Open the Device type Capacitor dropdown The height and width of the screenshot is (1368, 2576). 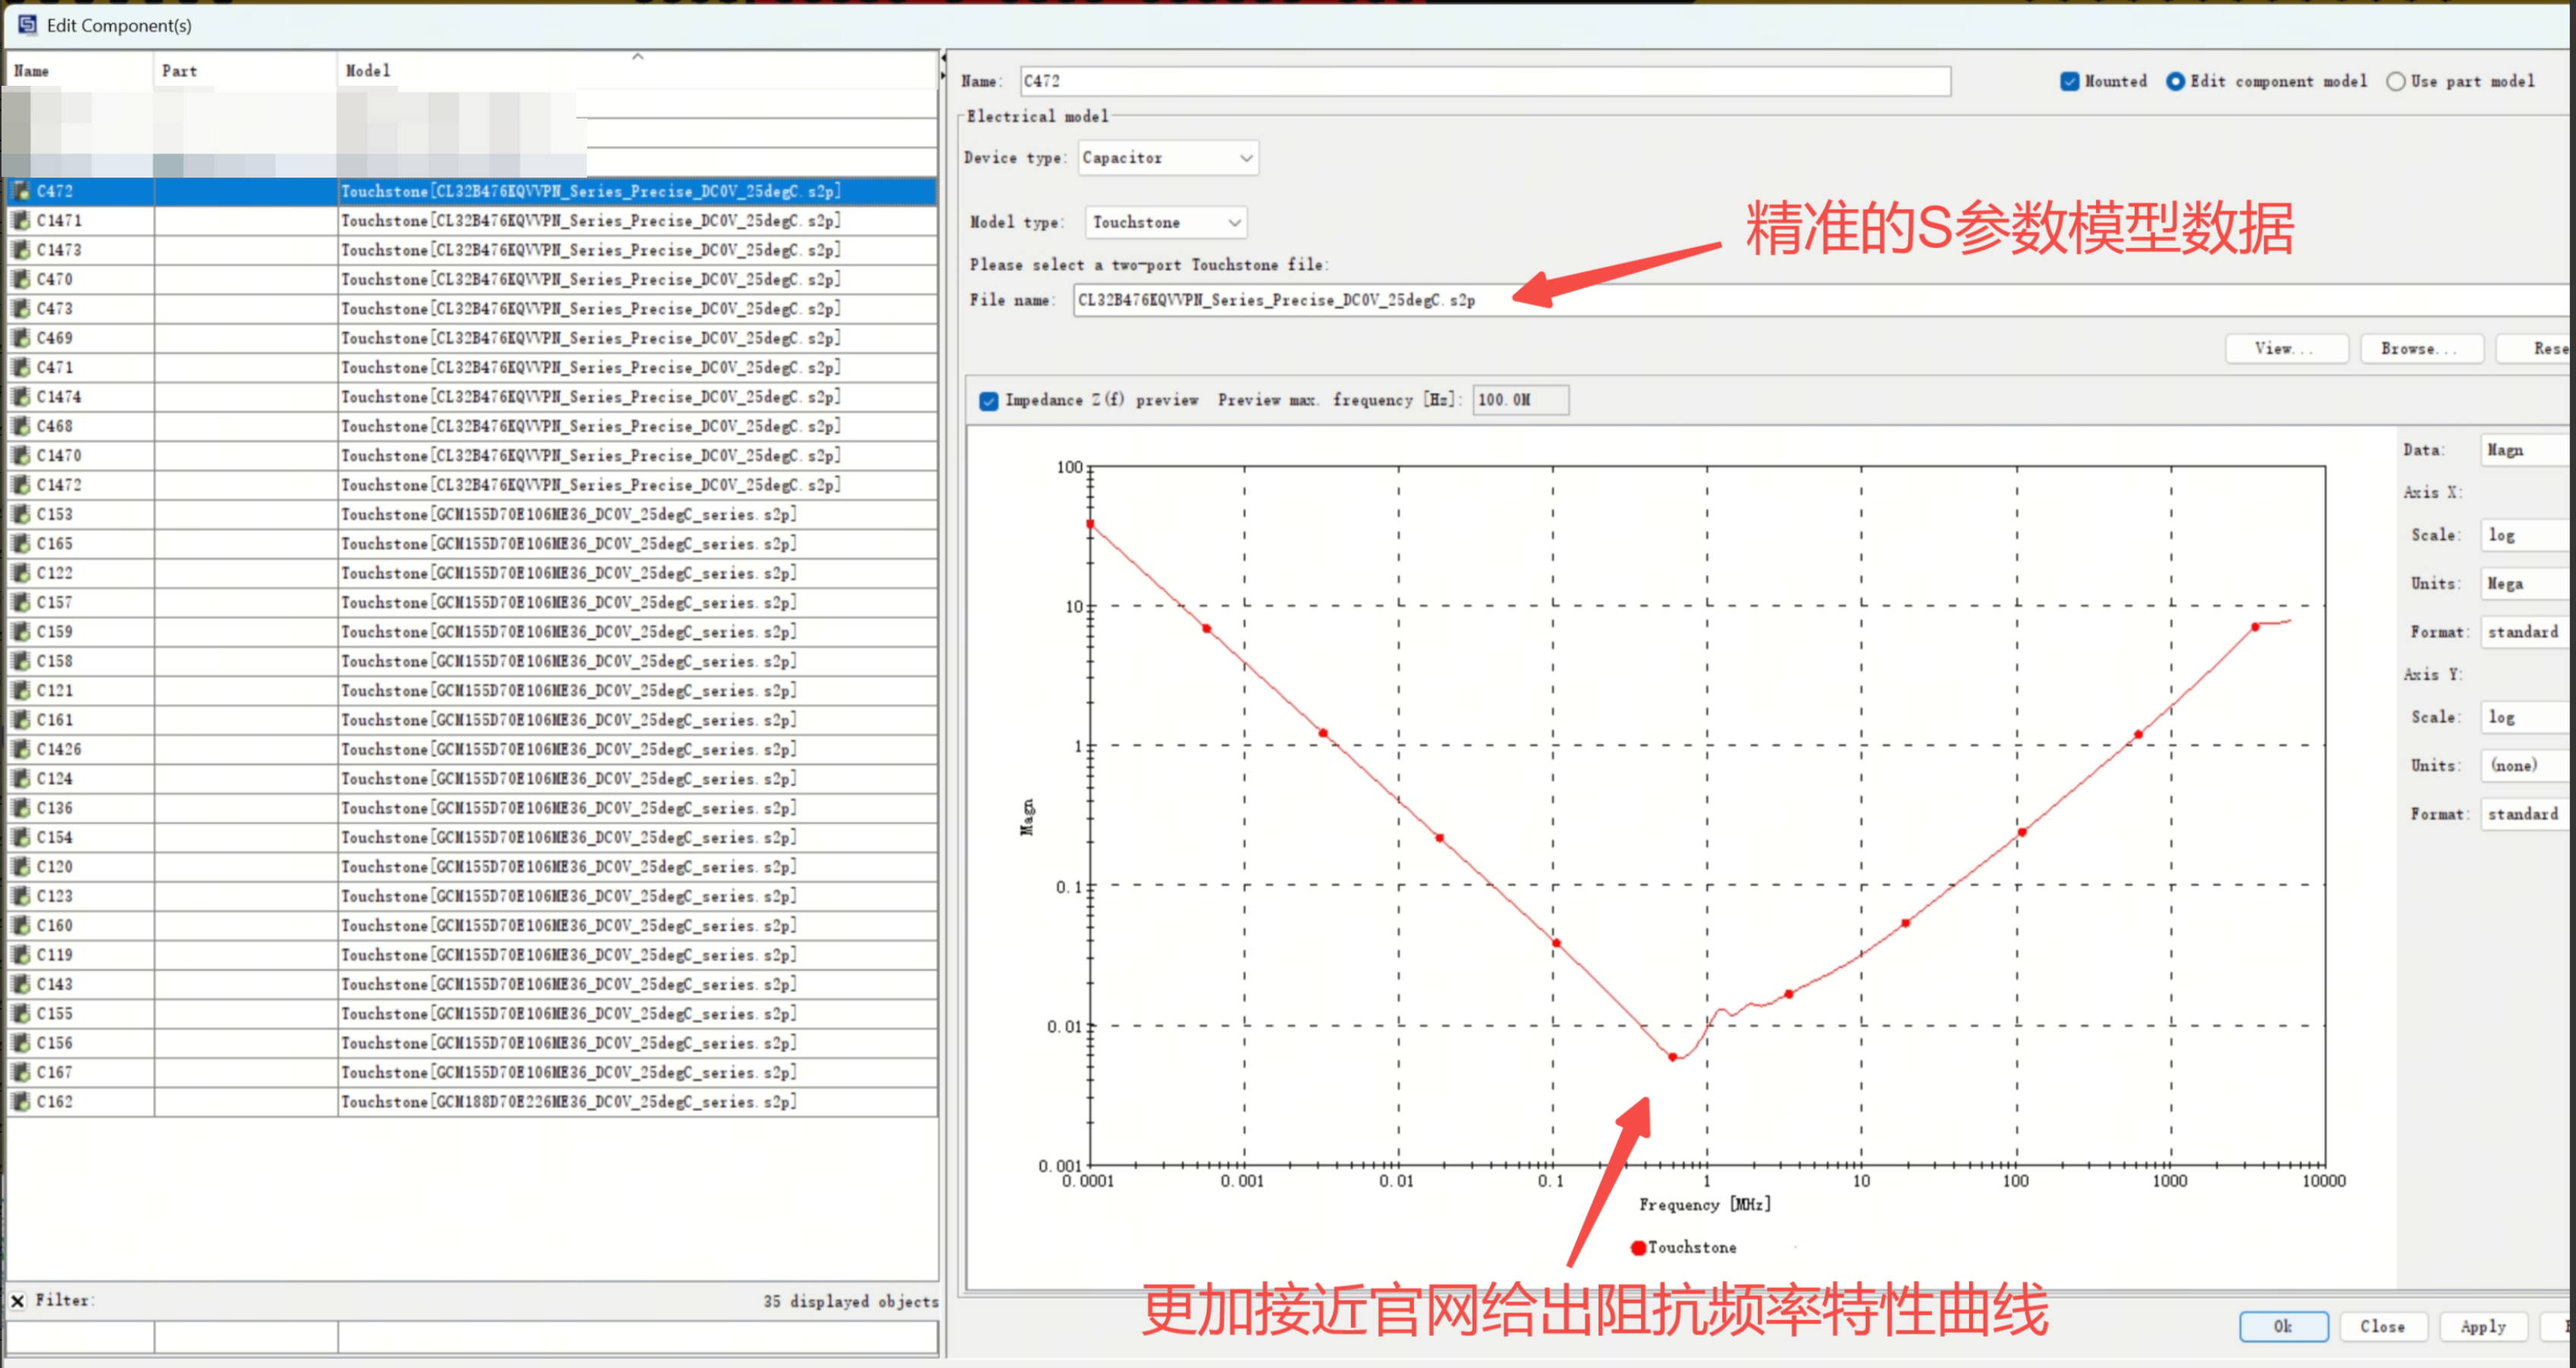(x=1167, y=158)
